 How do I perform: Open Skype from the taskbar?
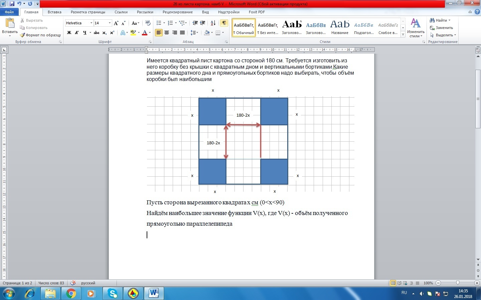coord(113,294)
